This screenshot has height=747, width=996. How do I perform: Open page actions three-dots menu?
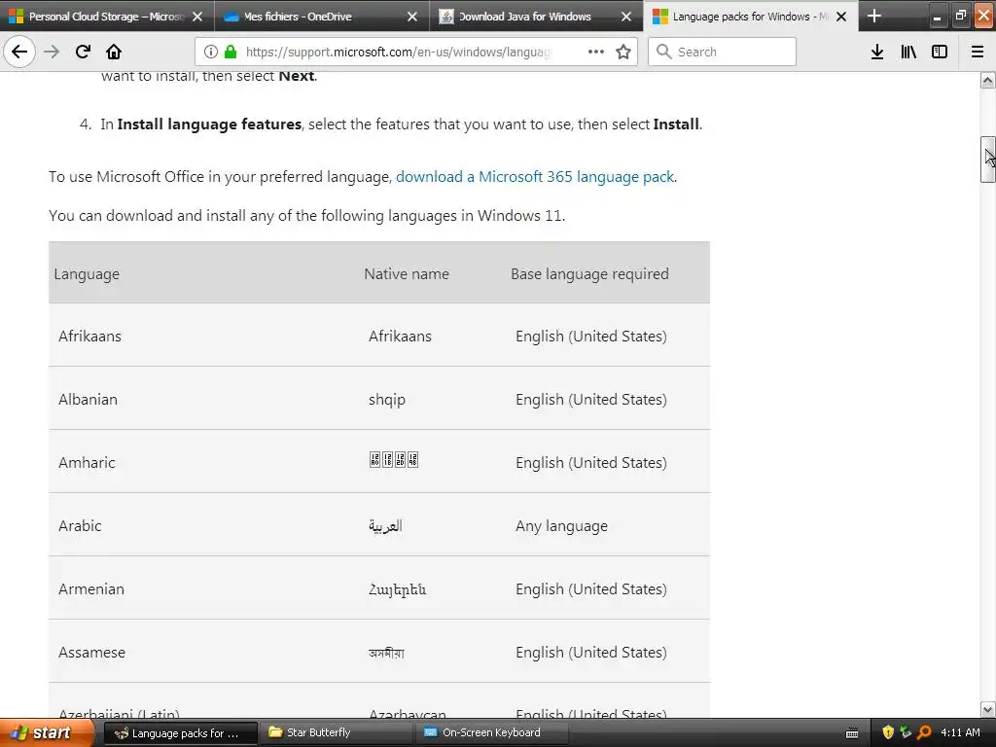point(596,52)
